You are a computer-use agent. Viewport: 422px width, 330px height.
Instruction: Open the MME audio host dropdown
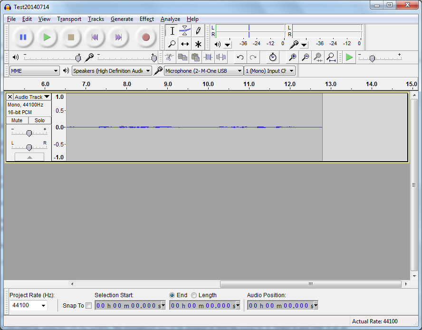pos(34,71)
